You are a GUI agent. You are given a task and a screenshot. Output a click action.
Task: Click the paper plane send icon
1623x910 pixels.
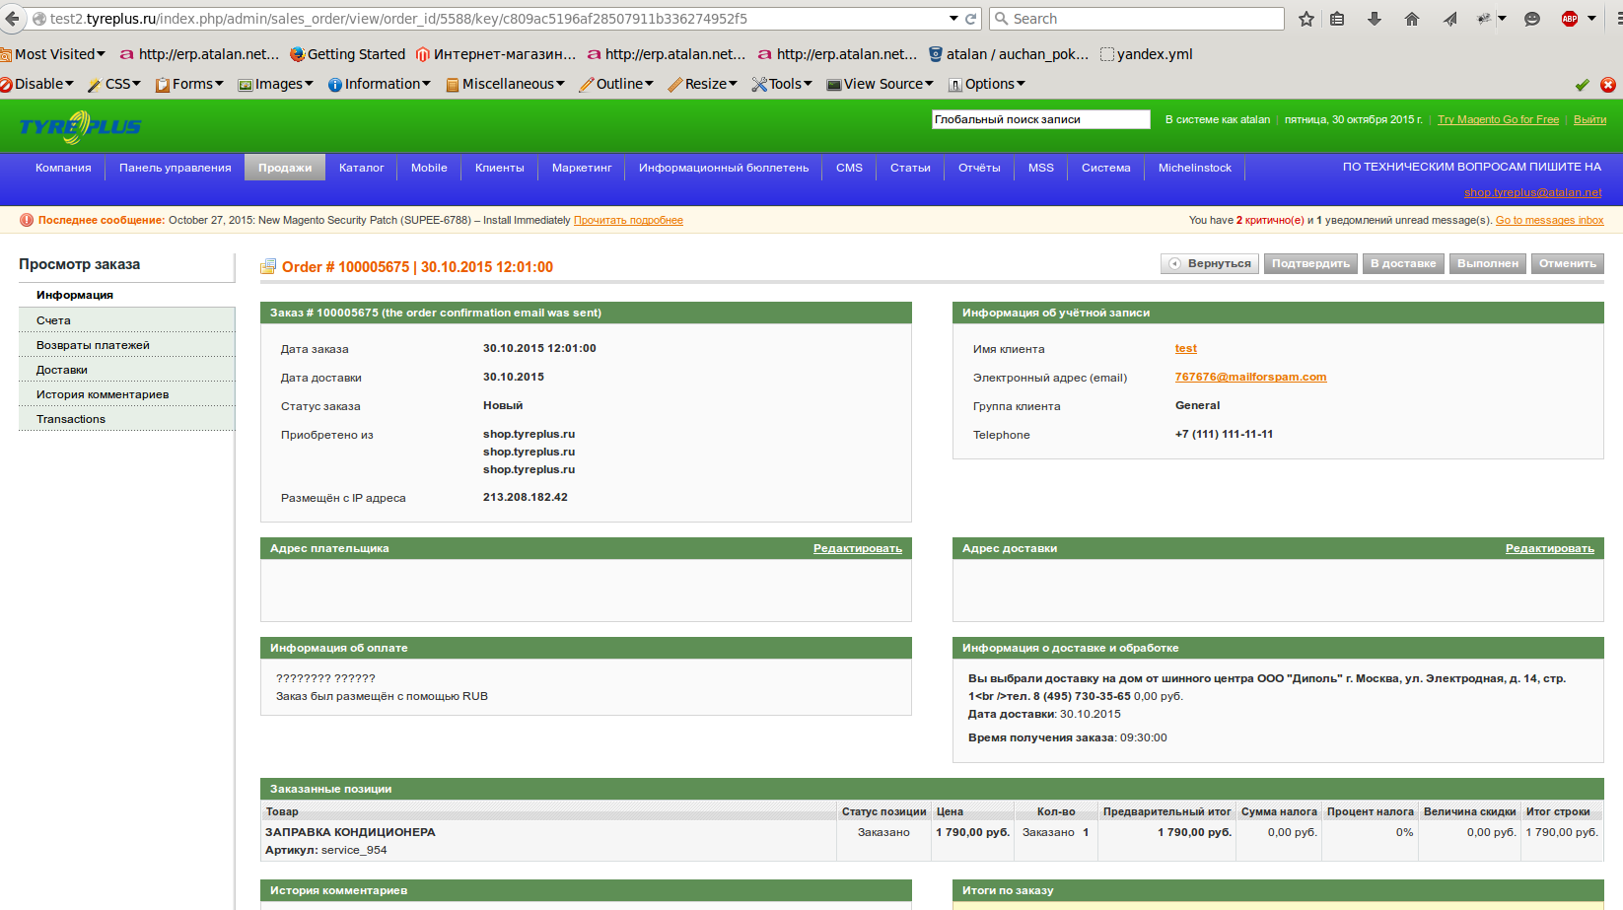[x=1449, y=19]
